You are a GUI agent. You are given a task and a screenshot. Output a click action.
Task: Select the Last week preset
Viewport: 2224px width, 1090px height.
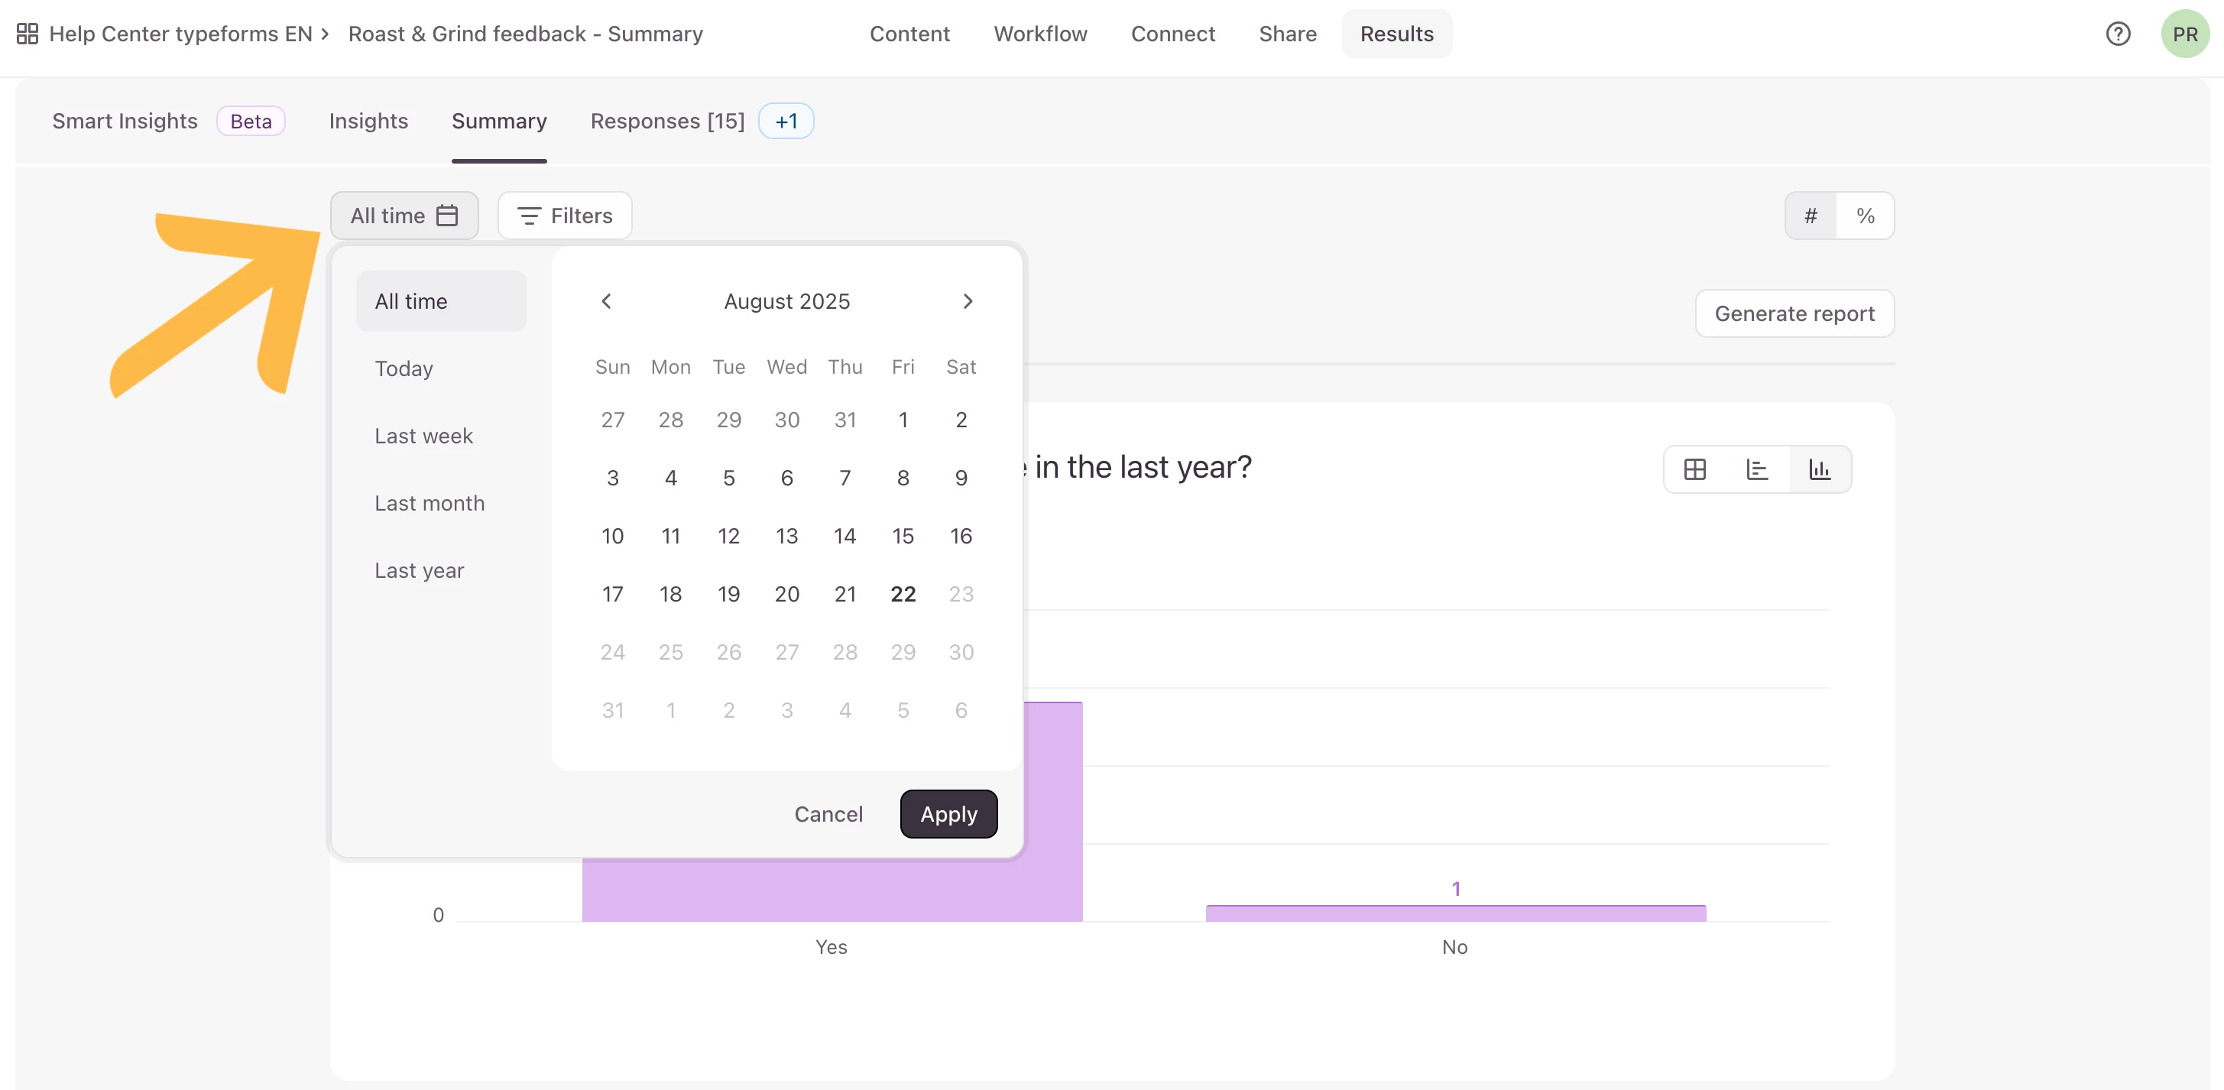click(423, 435)
